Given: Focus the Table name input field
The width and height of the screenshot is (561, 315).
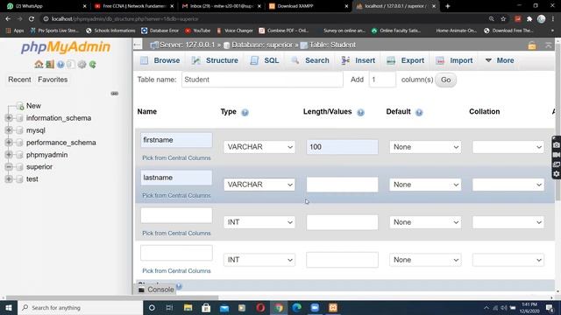Looking at the screenshot, I should (262, 80).
